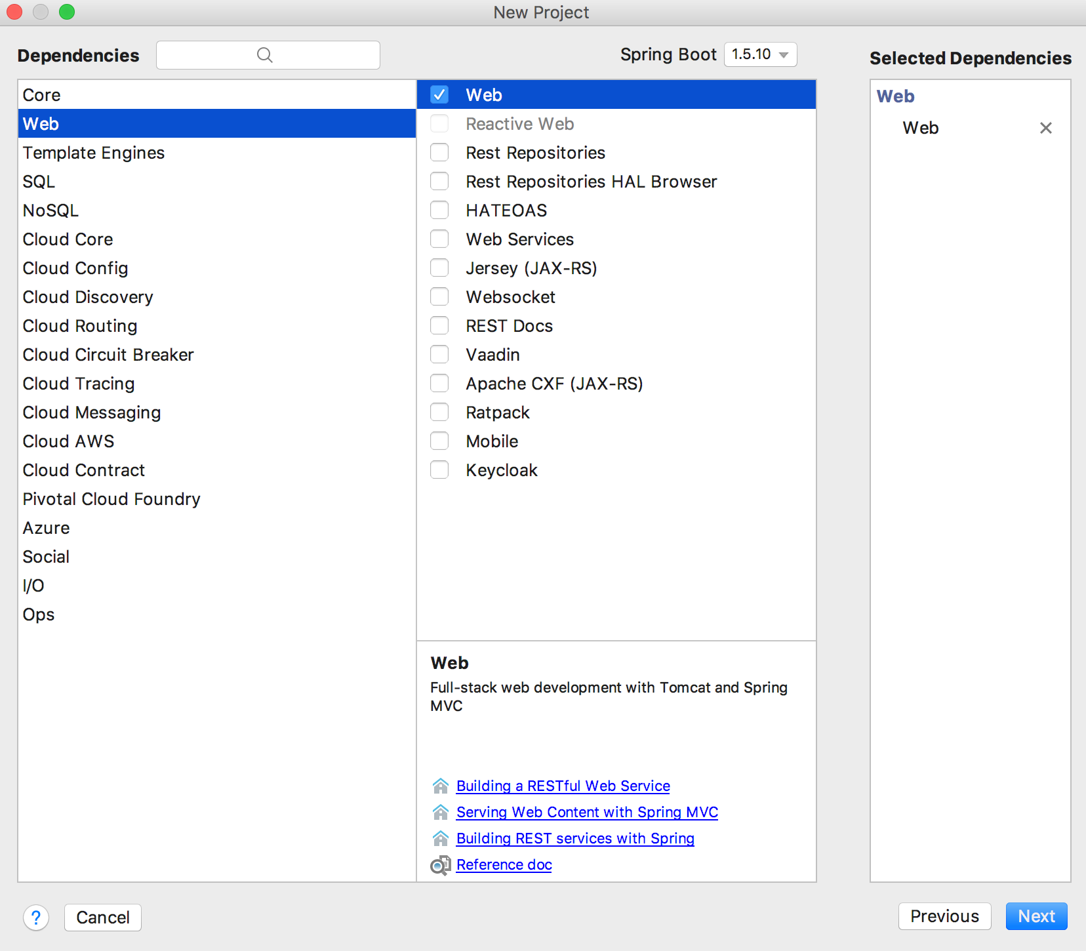The image size is (1086, 951).
Task: Select the Cloud AWS category
Action: [x=217, y=441]
